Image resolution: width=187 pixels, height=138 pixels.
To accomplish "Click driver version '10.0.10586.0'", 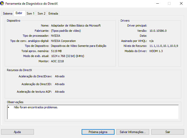I will coord(158,31).
